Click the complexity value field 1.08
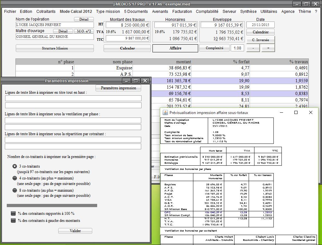 (x=237, y=48)
